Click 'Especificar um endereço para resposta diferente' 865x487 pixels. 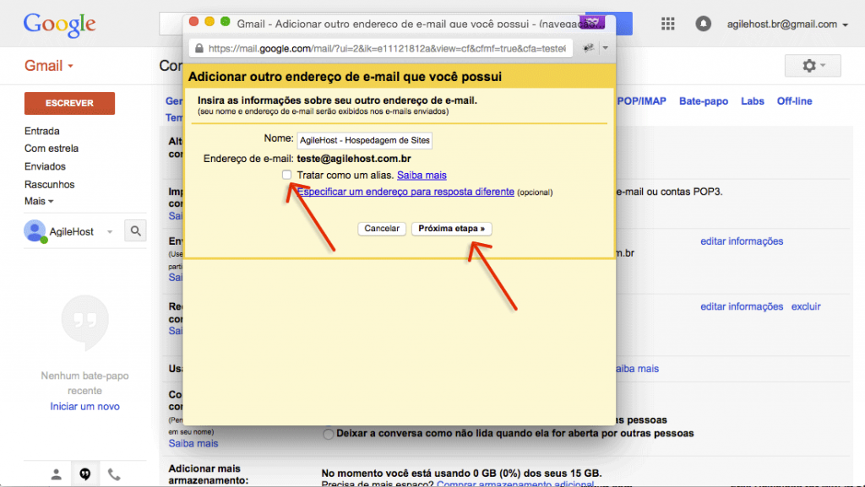click(405, 192)
